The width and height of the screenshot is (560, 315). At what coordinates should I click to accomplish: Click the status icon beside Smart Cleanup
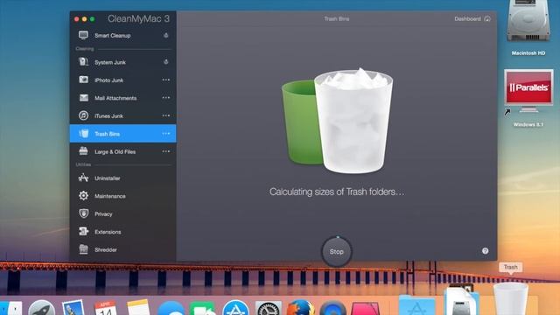pos(166,35)
